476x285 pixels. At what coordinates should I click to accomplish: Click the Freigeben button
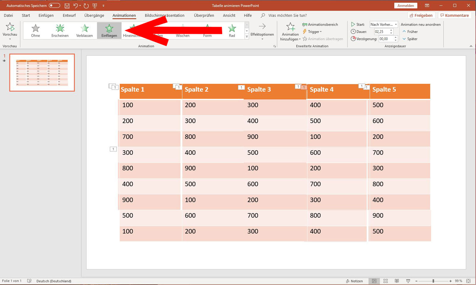coord(421,15)
